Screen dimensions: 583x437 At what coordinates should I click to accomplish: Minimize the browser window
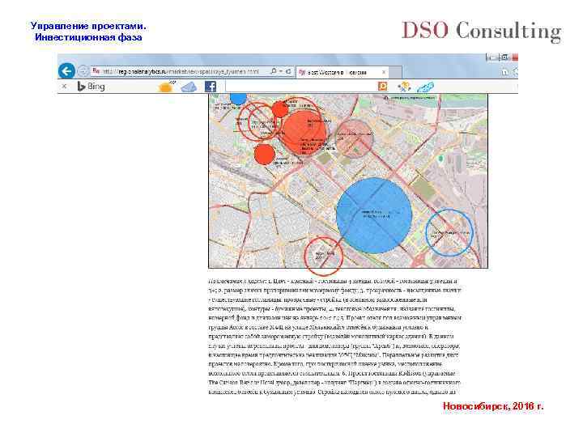492,57
